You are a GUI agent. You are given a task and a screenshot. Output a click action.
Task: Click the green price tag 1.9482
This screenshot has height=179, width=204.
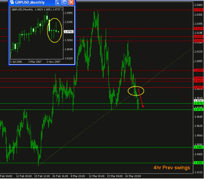coord(198,147)
